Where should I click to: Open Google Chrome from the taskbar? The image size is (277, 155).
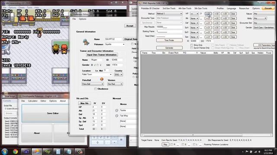tap(16, 152)
